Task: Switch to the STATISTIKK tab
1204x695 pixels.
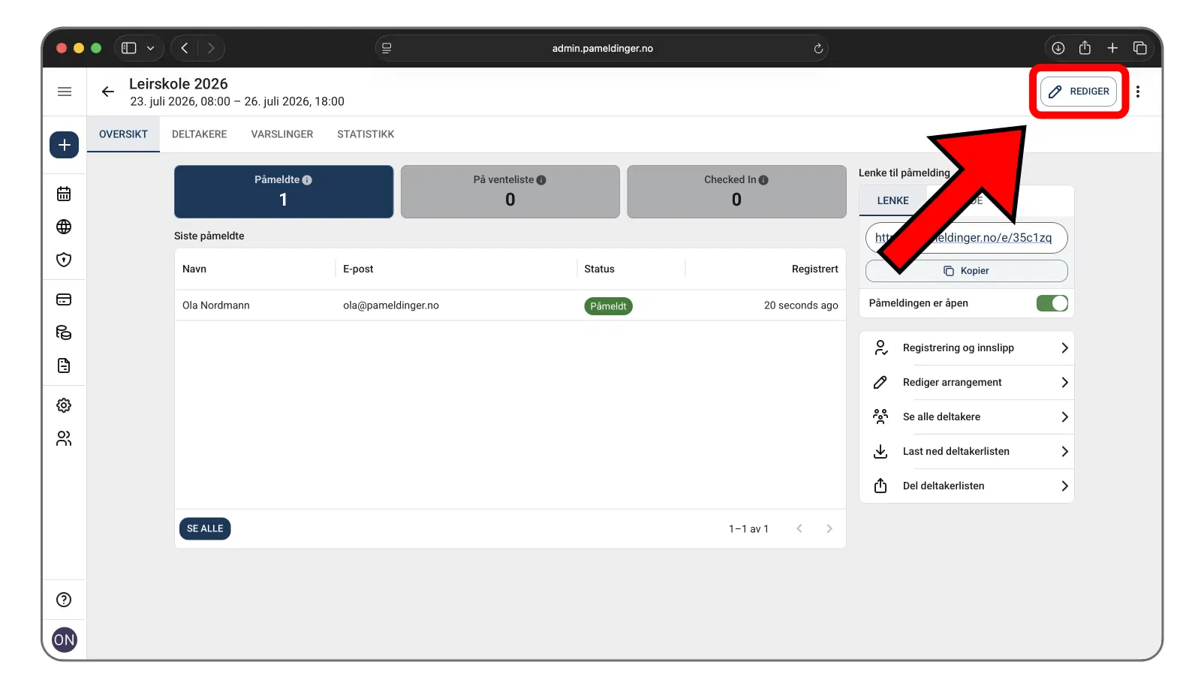Action: [366, 134]
